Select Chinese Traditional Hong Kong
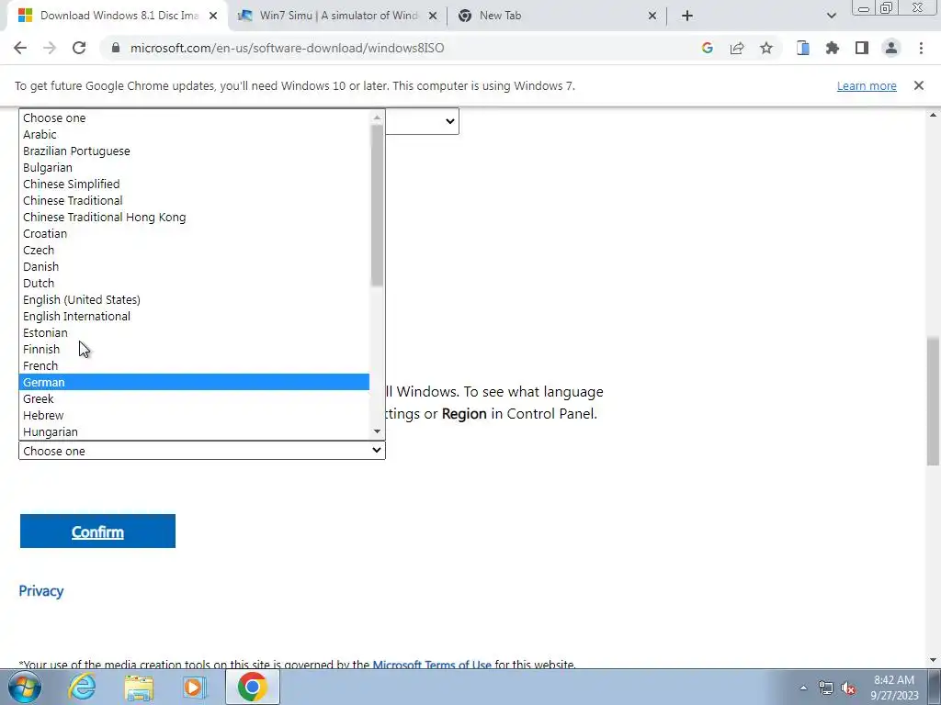This screenshot has height=705, width=941. pos(194,217)
